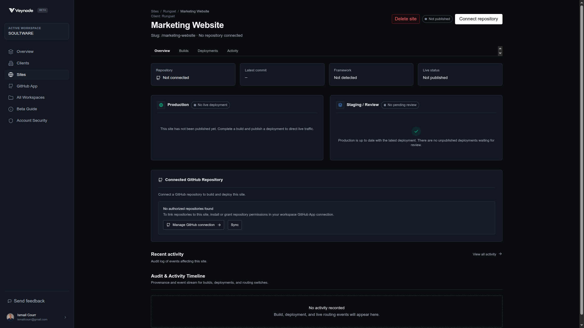Click the Delete site button
Screen dimensions: 584x328
click(406, 19)
